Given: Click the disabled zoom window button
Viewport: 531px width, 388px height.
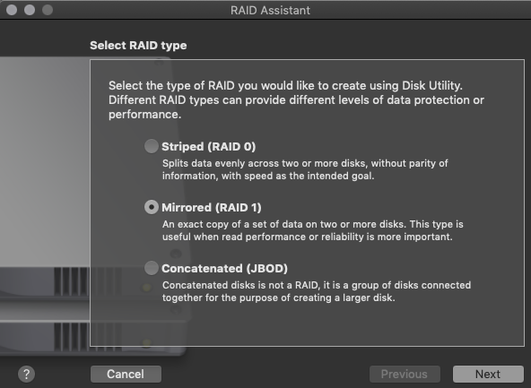Looking at the screenshot, I should pos(48,10).
